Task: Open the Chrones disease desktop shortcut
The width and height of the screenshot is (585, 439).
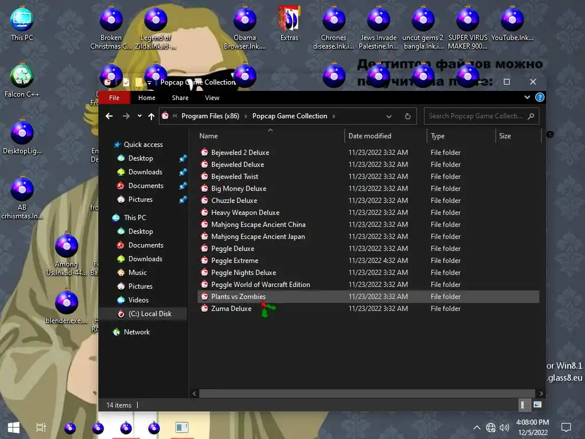Action: 334,27
